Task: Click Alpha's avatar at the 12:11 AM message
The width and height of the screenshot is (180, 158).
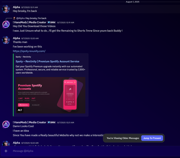Action: tap(6, 9)
